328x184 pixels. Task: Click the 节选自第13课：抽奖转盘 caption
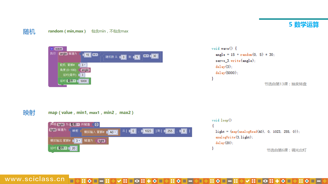tap(285, 84)
